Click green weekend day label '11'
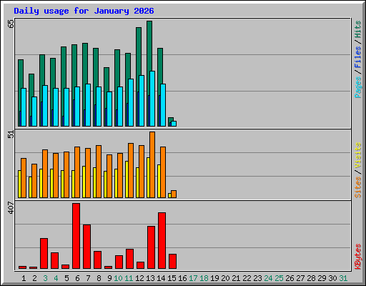The width and height of the screenshot is (366, 286). [x=129, y=278]
